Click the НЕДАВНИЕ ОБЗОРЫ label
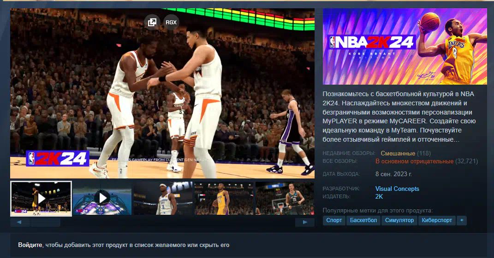Viewport: 494px width, 258px height. pyautogui.click(x=349, y=153)
